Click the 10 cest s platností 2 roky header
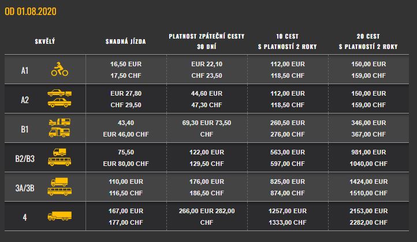Screen dimensions: 417x242 coord(287,41)
